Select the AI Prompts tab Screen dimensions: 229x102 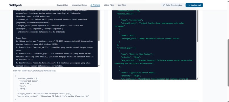click(95, 5)
